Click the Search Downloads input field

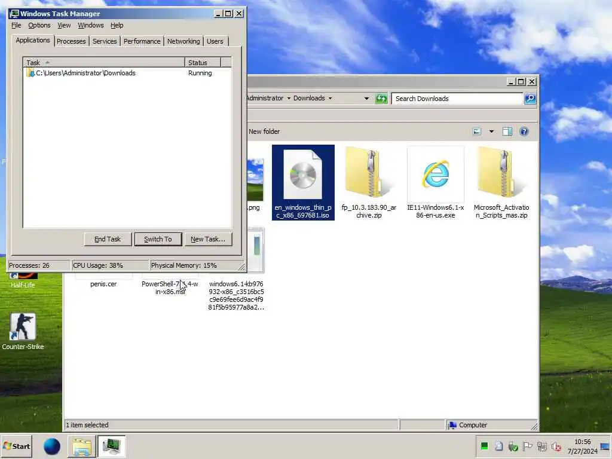tap(457, 99)
